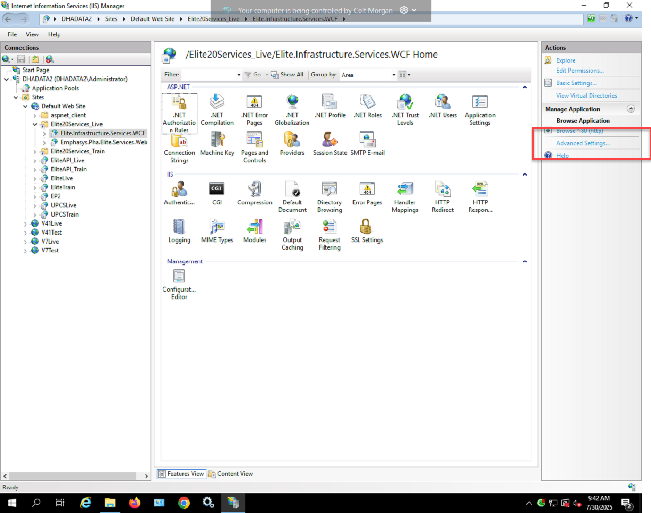The image size is (651, 513).
Task: Open Directory Browsing feature
Action: (330, 197)
